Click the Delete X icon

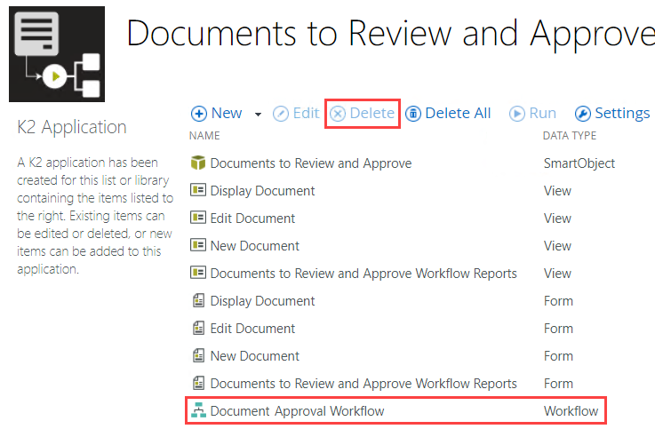(338, 114)
